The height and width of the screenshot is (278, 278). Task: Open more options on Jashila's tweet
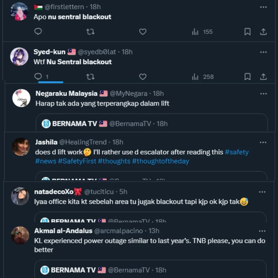[263, 142]
